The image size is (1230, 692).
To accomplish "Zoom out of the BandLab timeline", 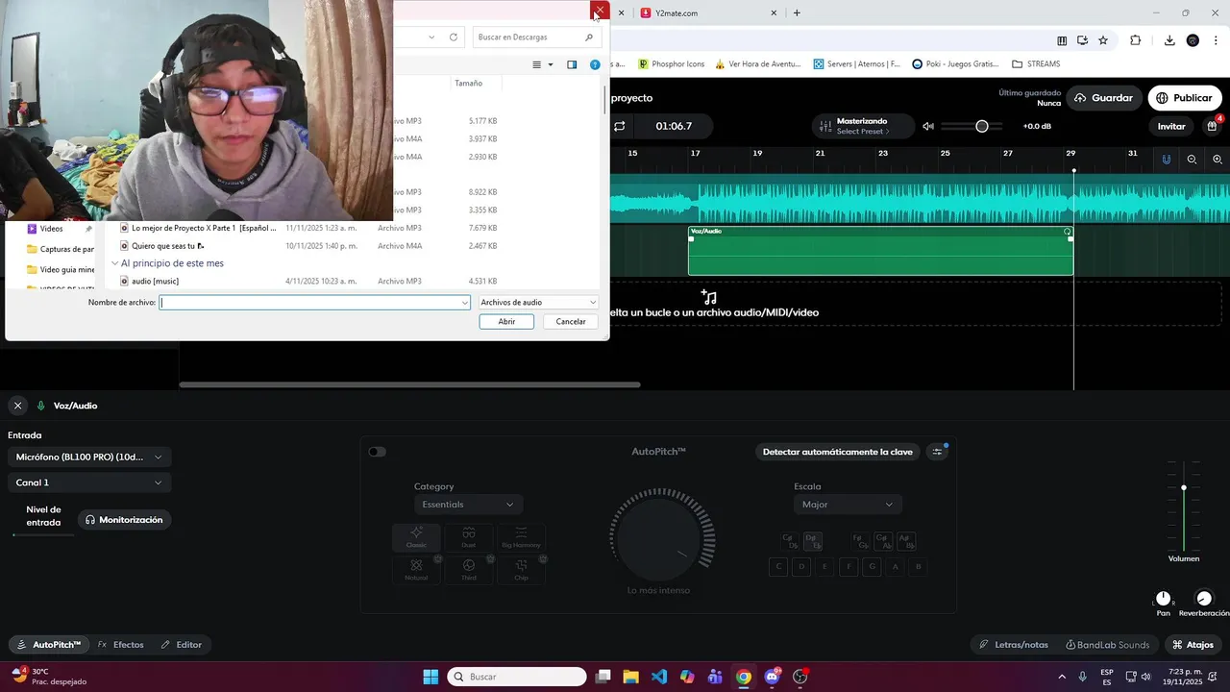I will [x=1192, y=159].
